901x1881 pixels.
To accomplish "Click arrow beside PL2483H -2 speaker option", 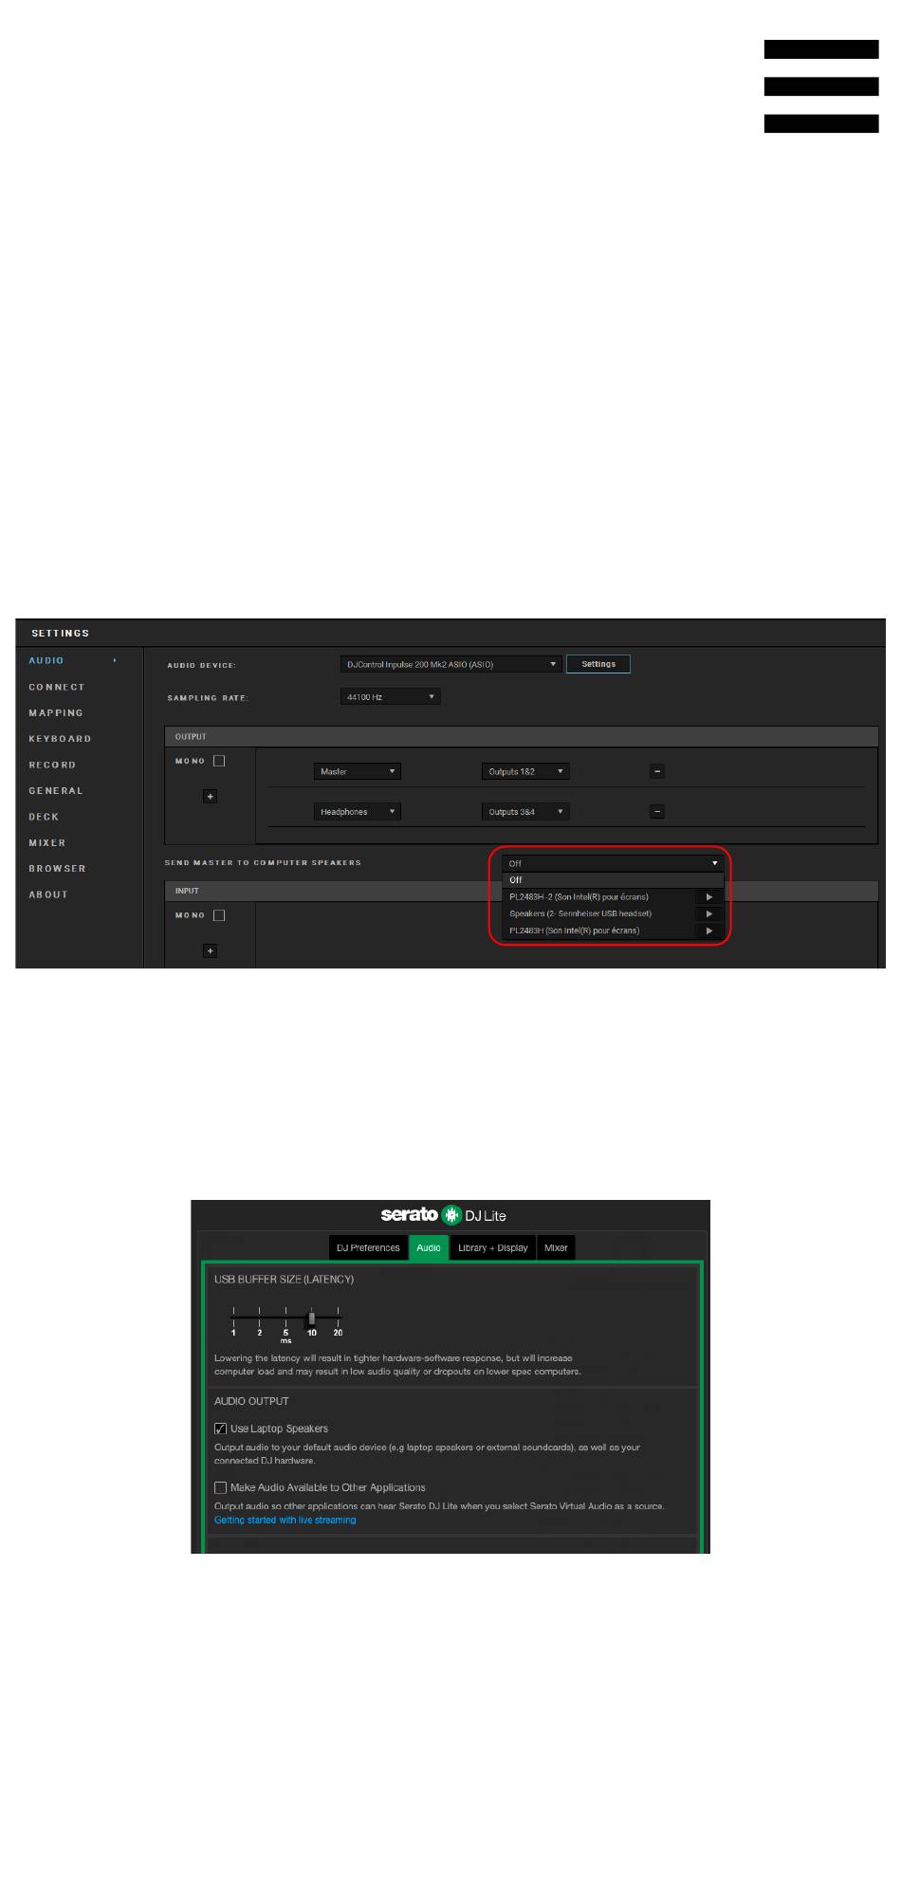I will pos(708,897).
